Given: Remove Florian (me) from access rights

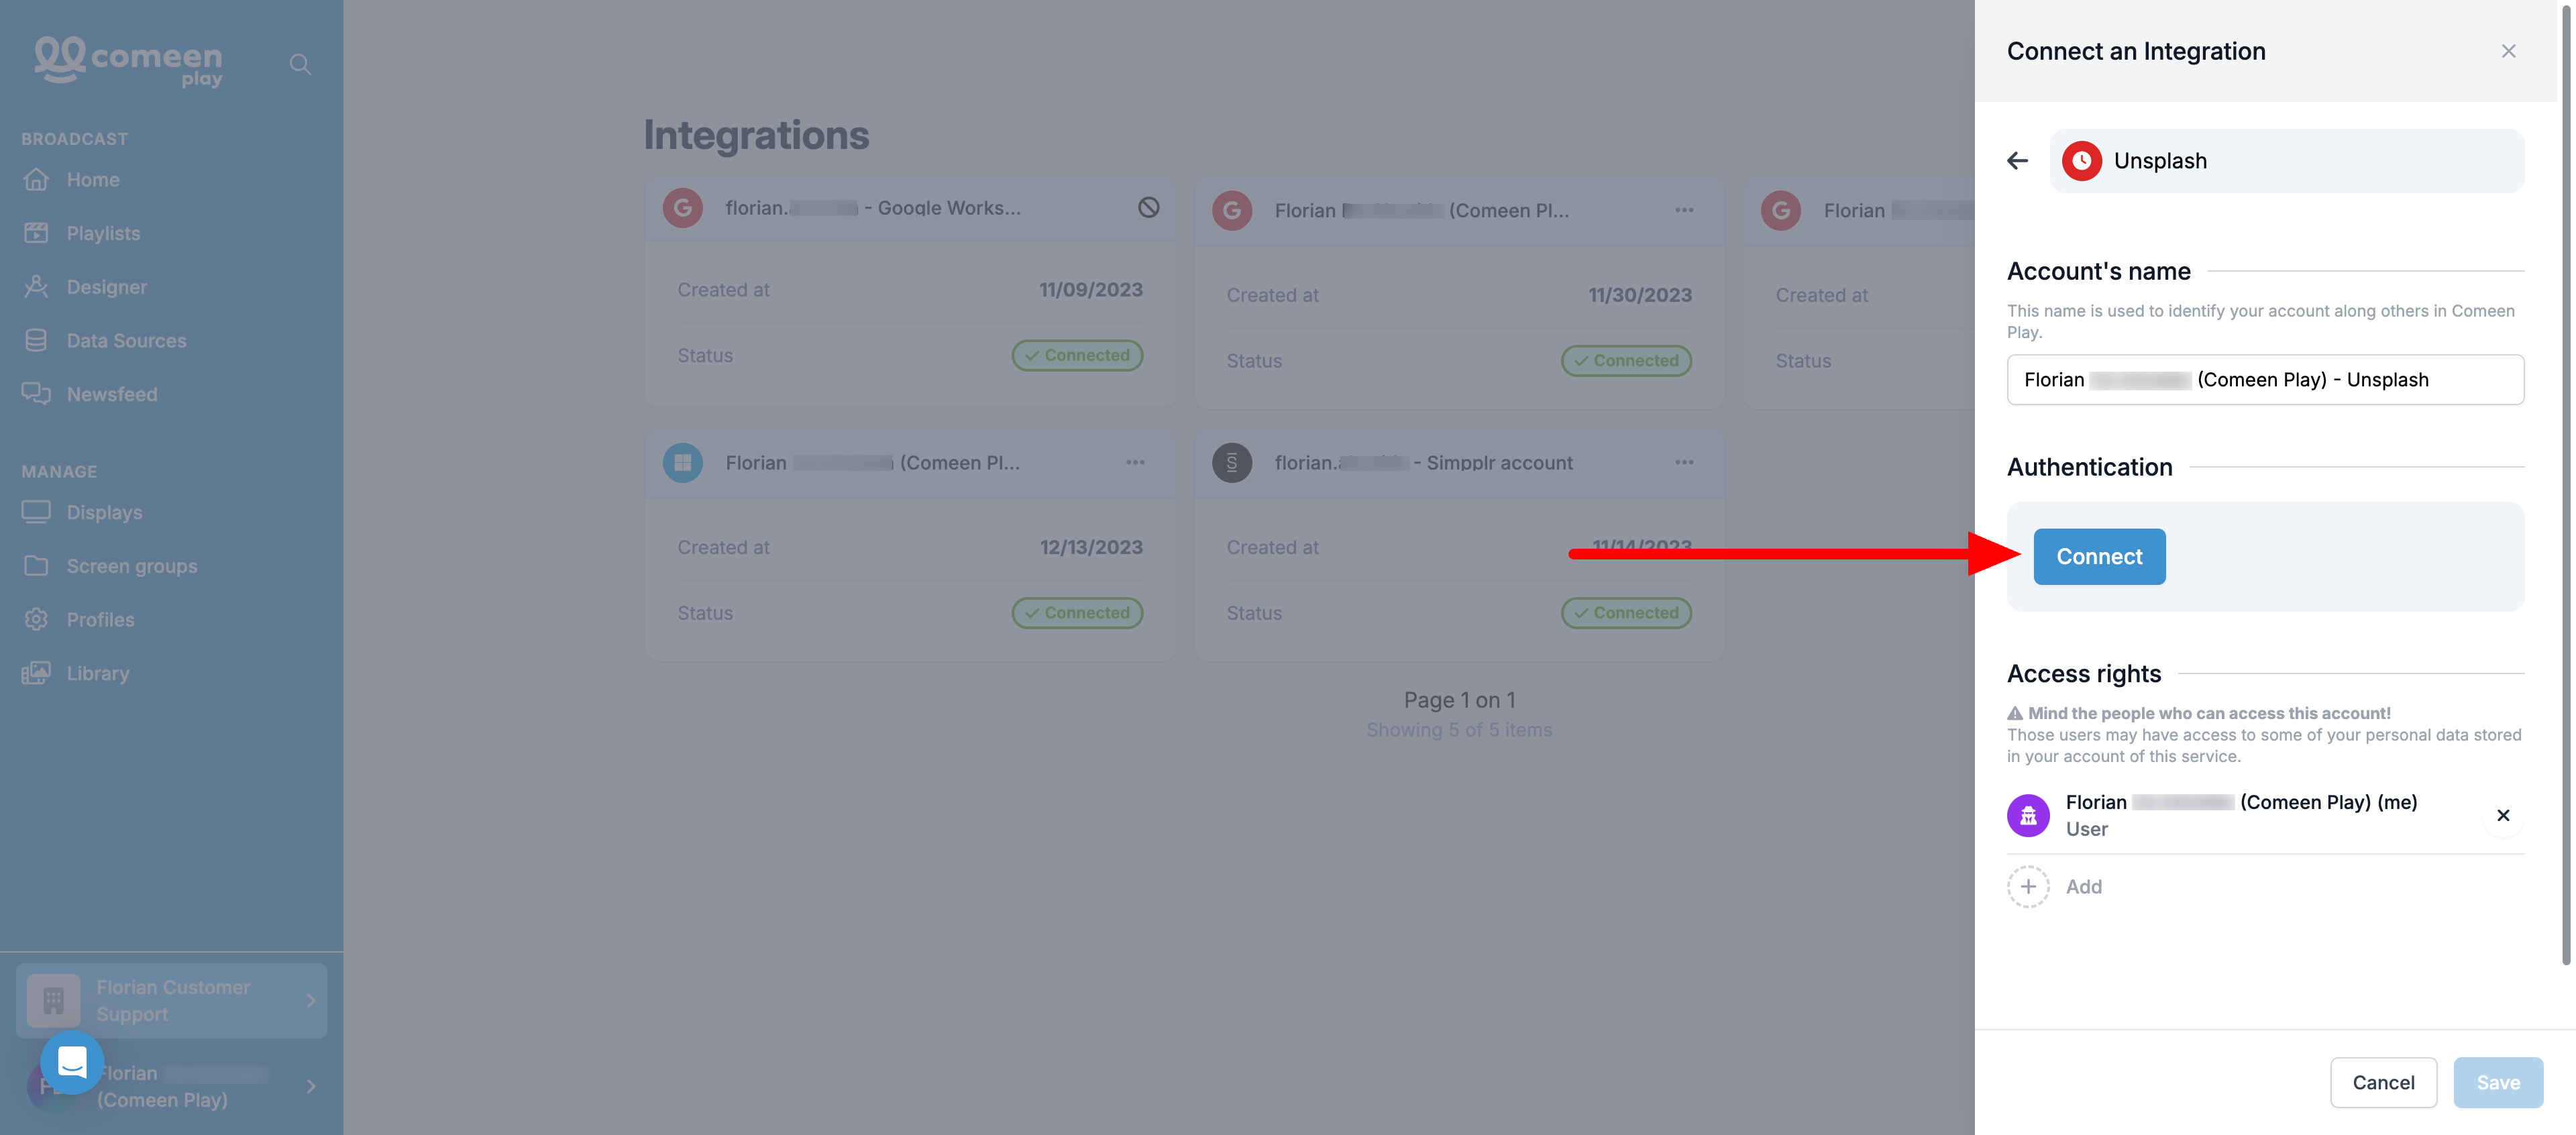Looking at the screenshot, I should click(2503, 816).
